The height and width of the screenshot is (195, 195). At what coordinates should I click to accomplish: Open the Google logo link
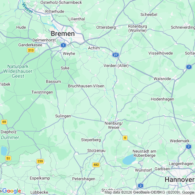[12, 191]
